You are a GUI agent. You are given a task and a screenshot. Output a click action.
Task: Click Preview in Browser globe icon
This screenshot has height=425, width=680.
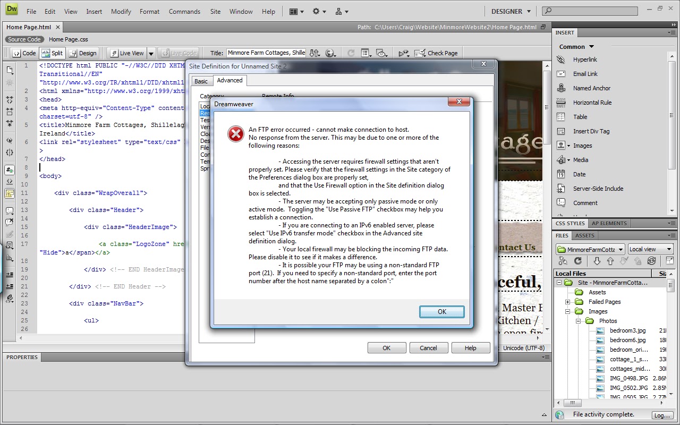(330, 53)
